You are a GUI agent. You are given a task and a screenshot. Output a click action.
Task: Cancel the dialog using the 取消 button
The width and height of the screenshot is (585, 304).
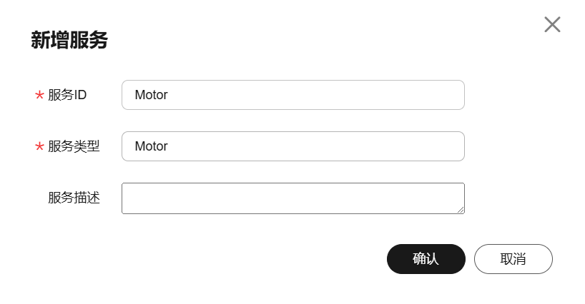coord(513,259)
